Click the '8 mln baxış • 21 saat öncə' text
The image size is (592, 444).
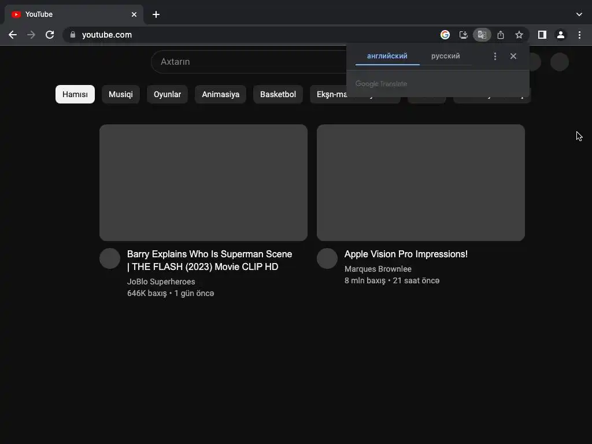point(392,280)
